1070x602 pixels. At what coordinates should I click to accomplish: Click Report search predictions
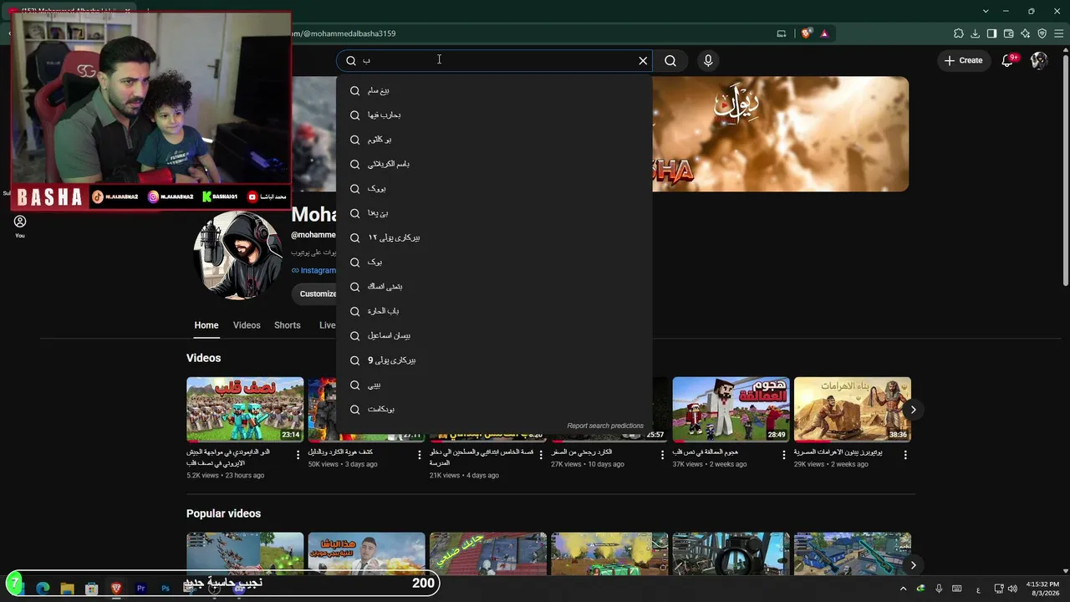coord(605,426)
